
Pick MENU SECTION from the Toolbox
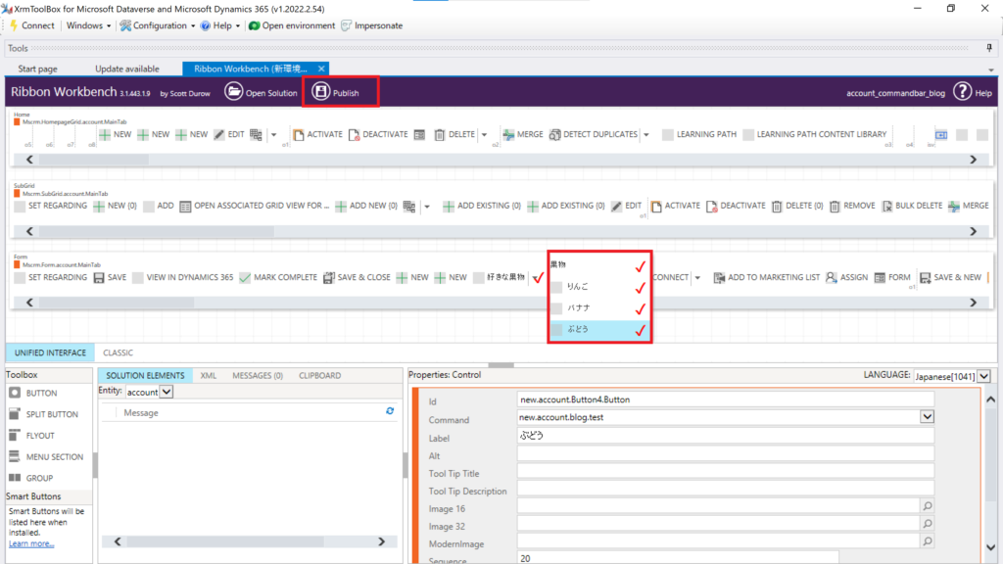[46, 456]
